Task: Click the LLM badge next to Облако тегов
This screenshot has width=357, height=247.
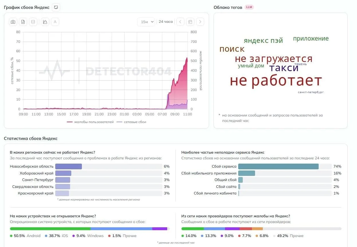Action: [249, 7]
